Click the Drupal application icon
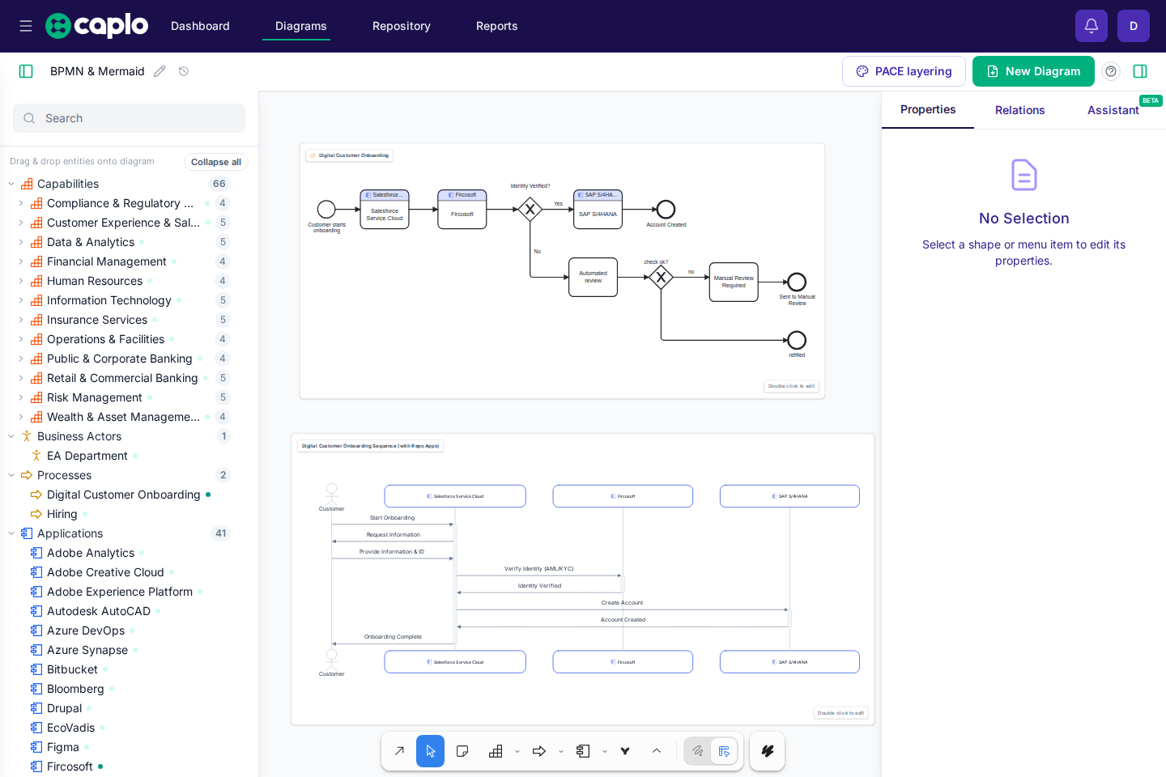Image resolution: width=1166 pixels, height=777 pixels. pos(36,708)
